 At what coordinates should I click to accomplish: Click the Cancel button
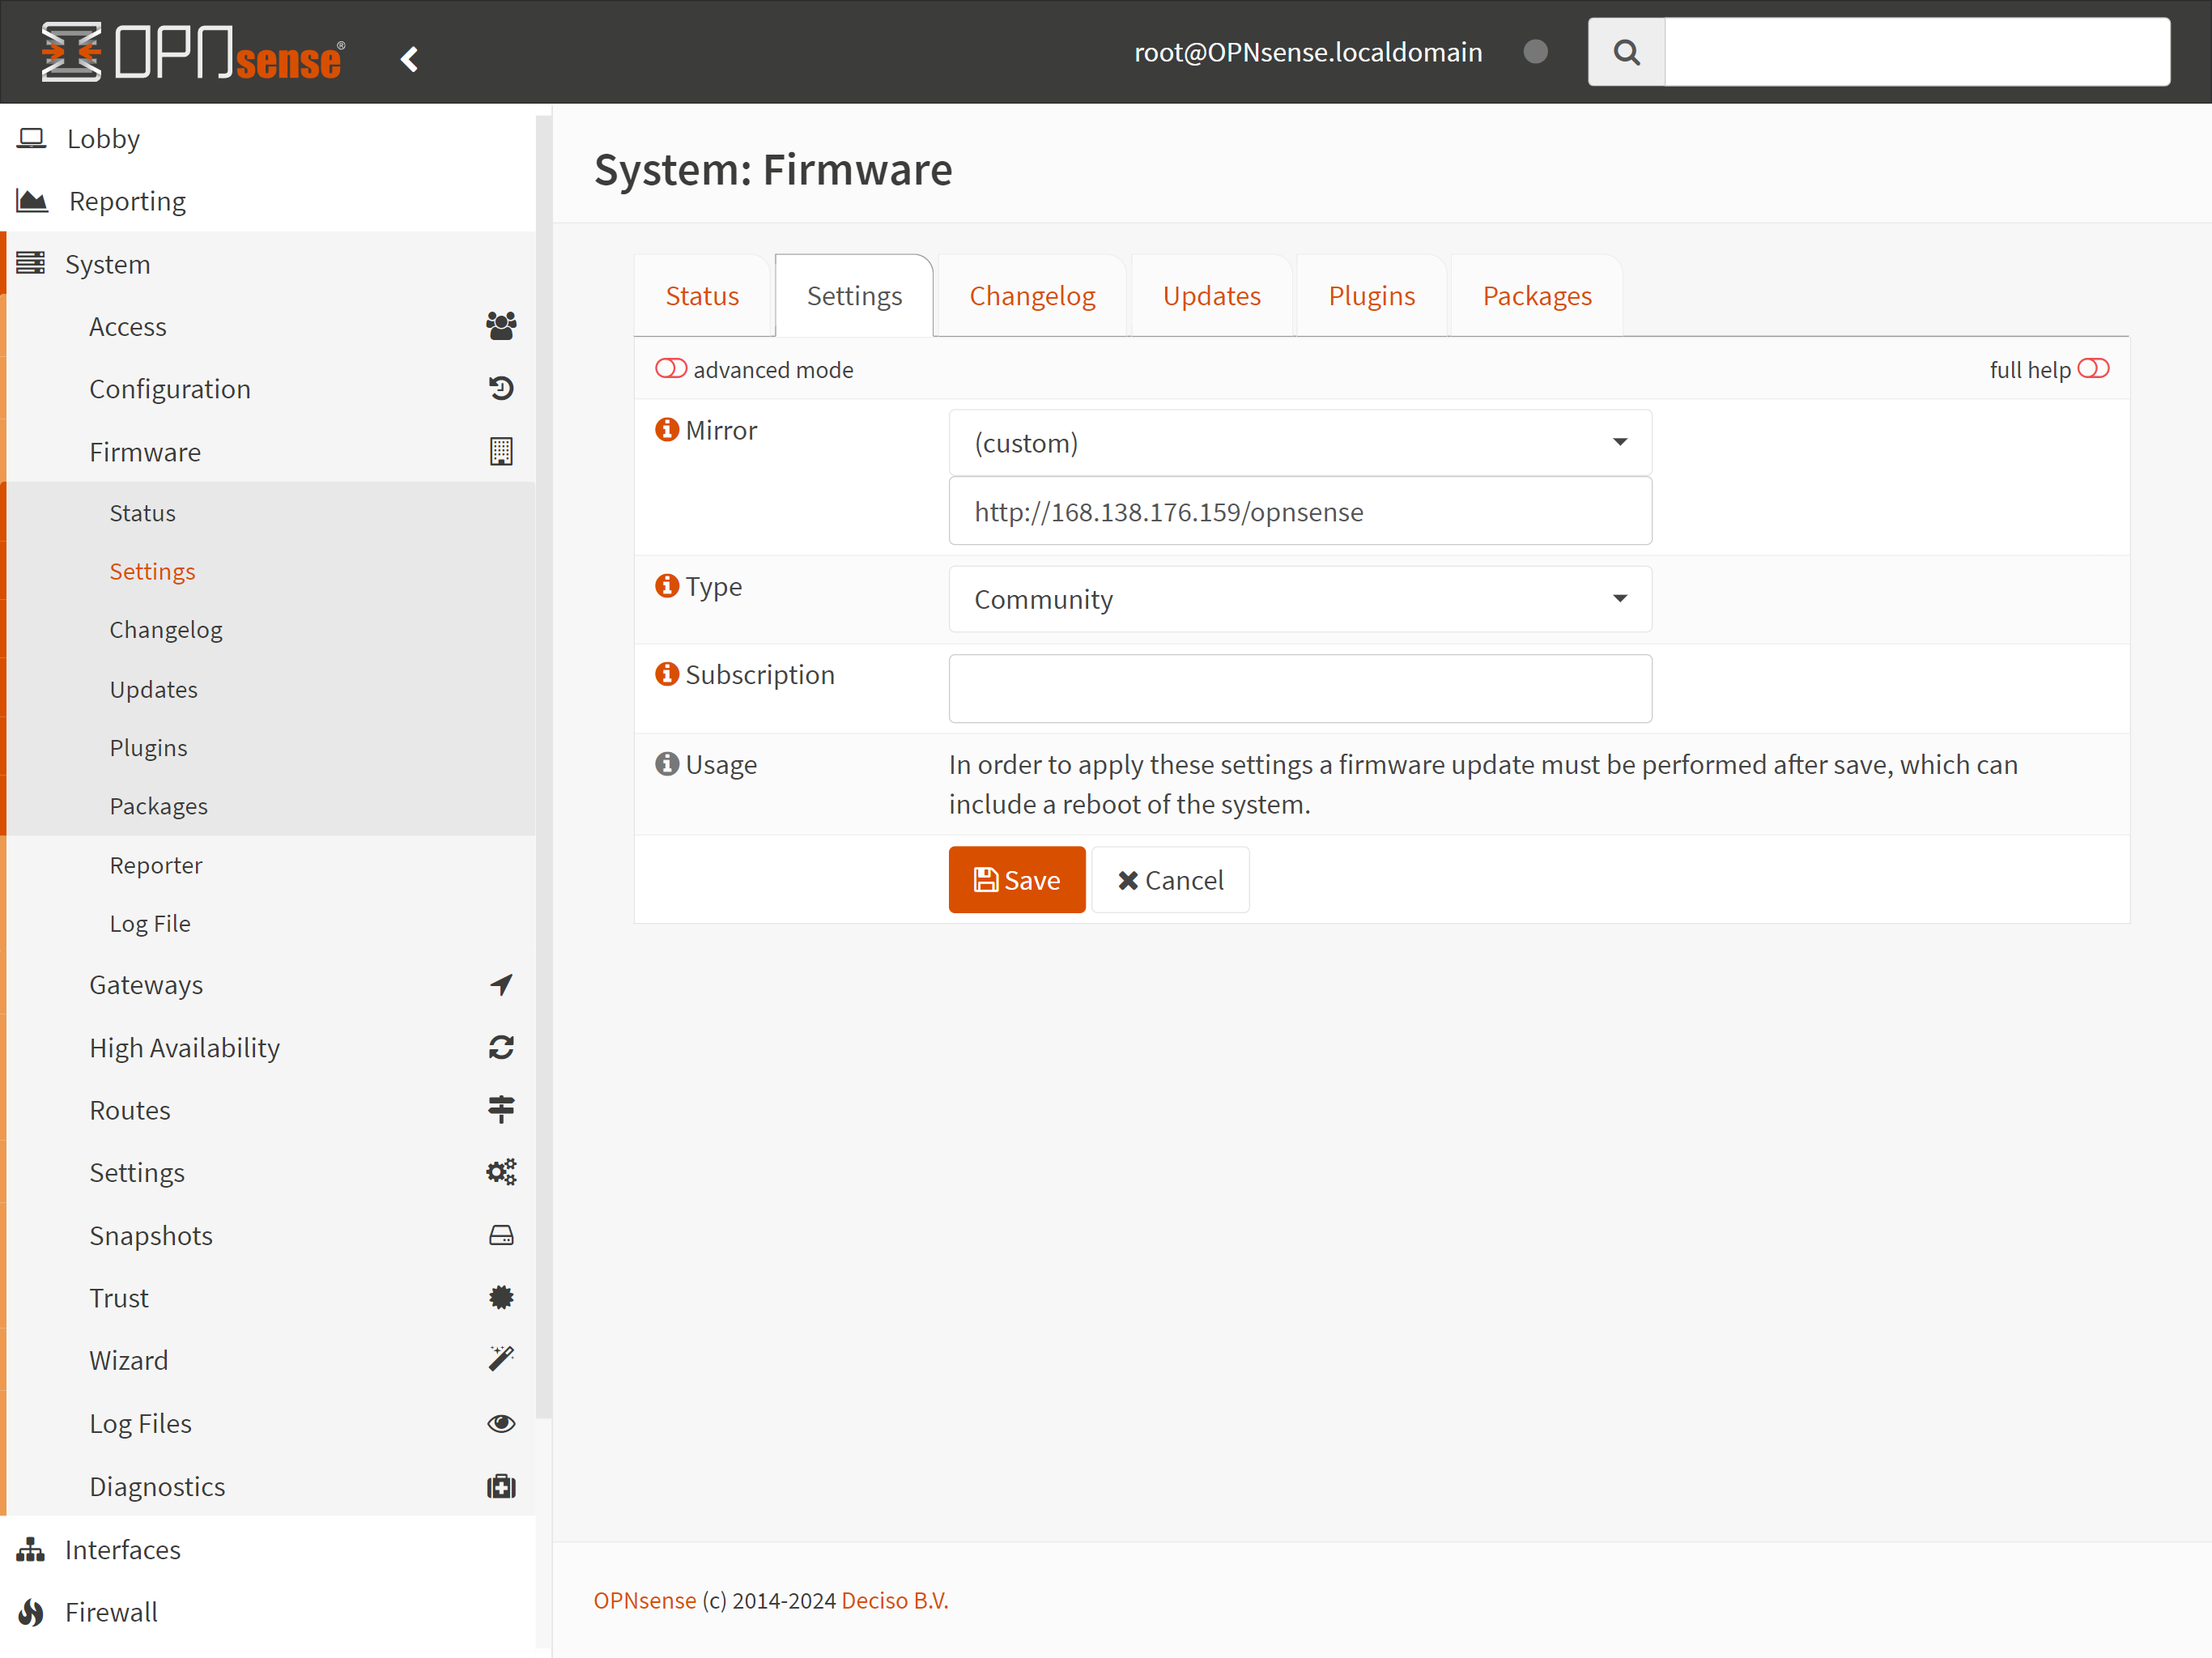click(x=1170, y=880)
